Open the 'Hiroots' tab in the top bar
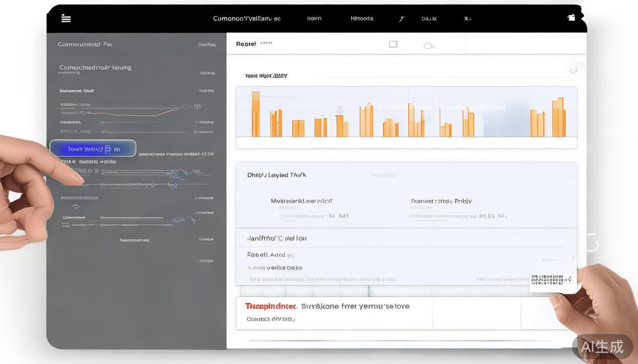 tap(362, 18)
